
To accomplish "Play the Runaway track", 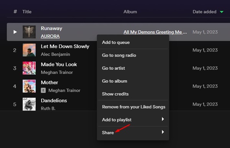I will pos(15,32).
